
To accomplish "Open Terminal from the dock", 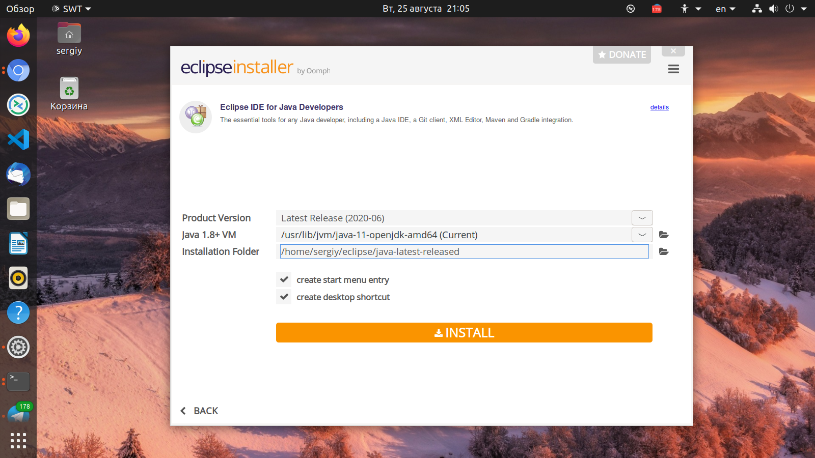I will tap(18, 381).
